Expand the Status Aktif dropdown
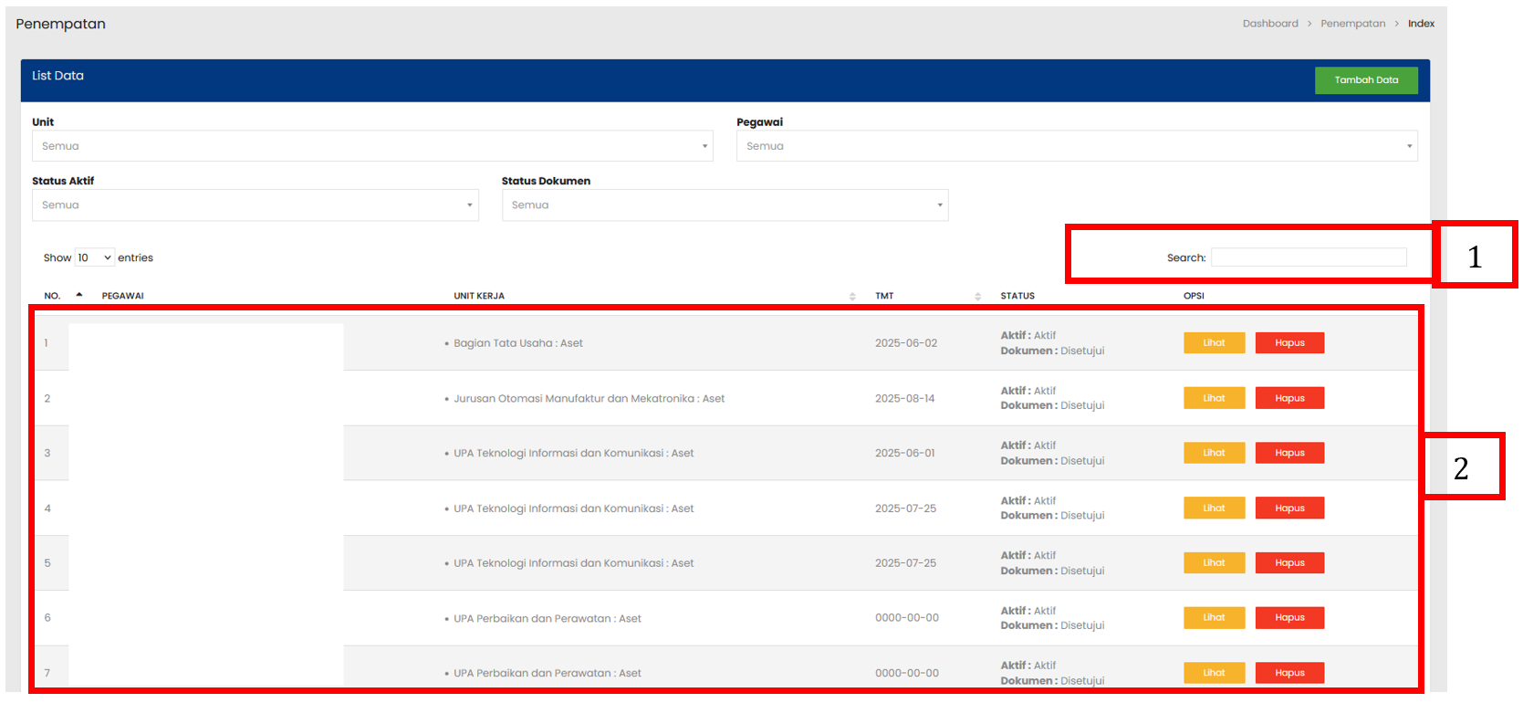Viewport: 1523px width, 703px height. coord(255,205)
